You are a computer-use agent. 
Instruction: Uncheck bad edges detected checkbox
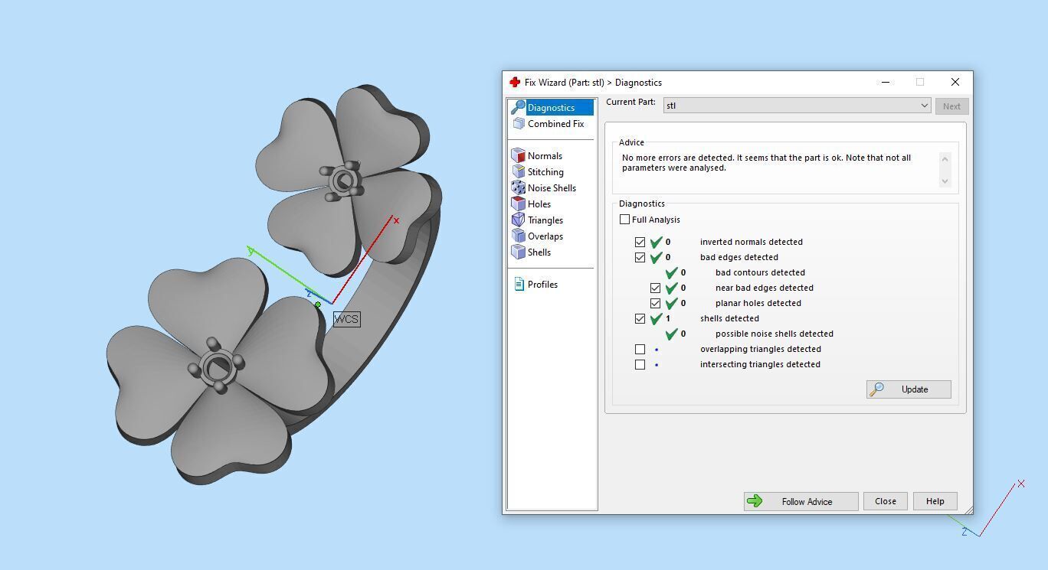[x=640, y=257]
